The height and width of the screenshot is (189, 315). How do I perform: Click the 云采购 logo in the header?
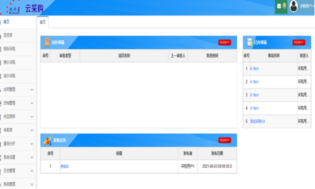(34, 8)
